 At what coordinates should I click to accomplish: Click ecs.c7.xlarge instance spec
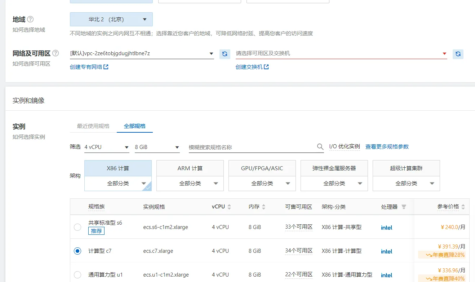coord(158,251)
